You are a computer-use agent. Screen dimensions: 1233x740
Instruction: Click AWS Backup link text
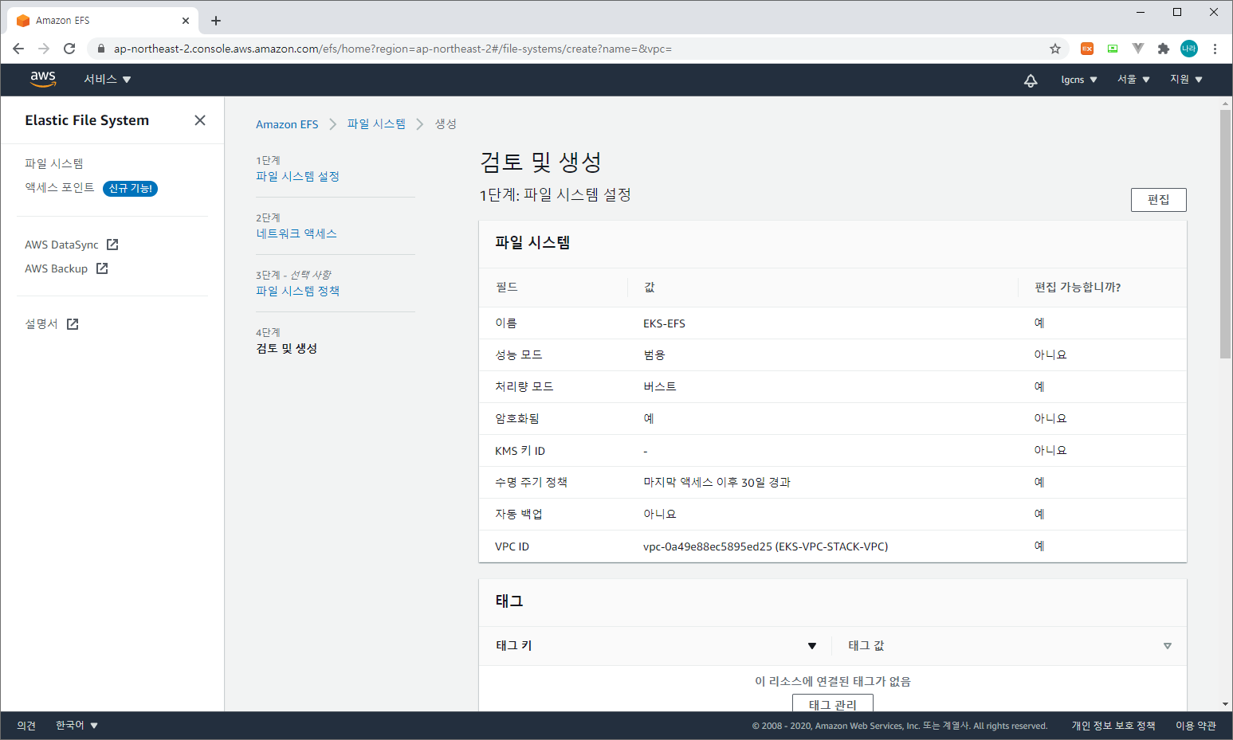pos(56,268)
